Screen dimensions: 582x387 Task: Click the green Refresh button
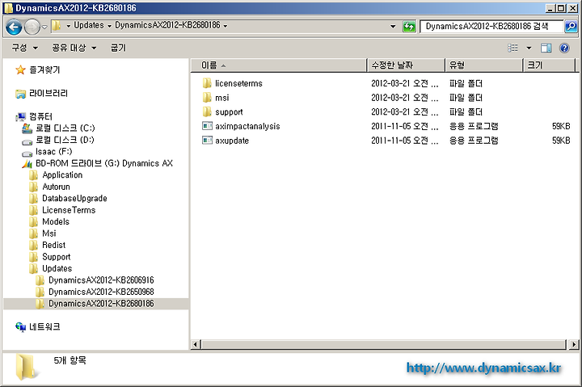(409, 27)
